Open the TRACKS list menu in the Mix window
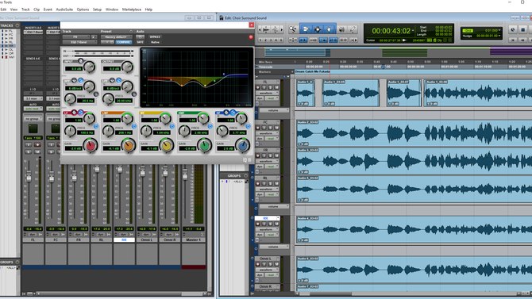The width and height of the screenshot is (532, 299). (17, 25)
